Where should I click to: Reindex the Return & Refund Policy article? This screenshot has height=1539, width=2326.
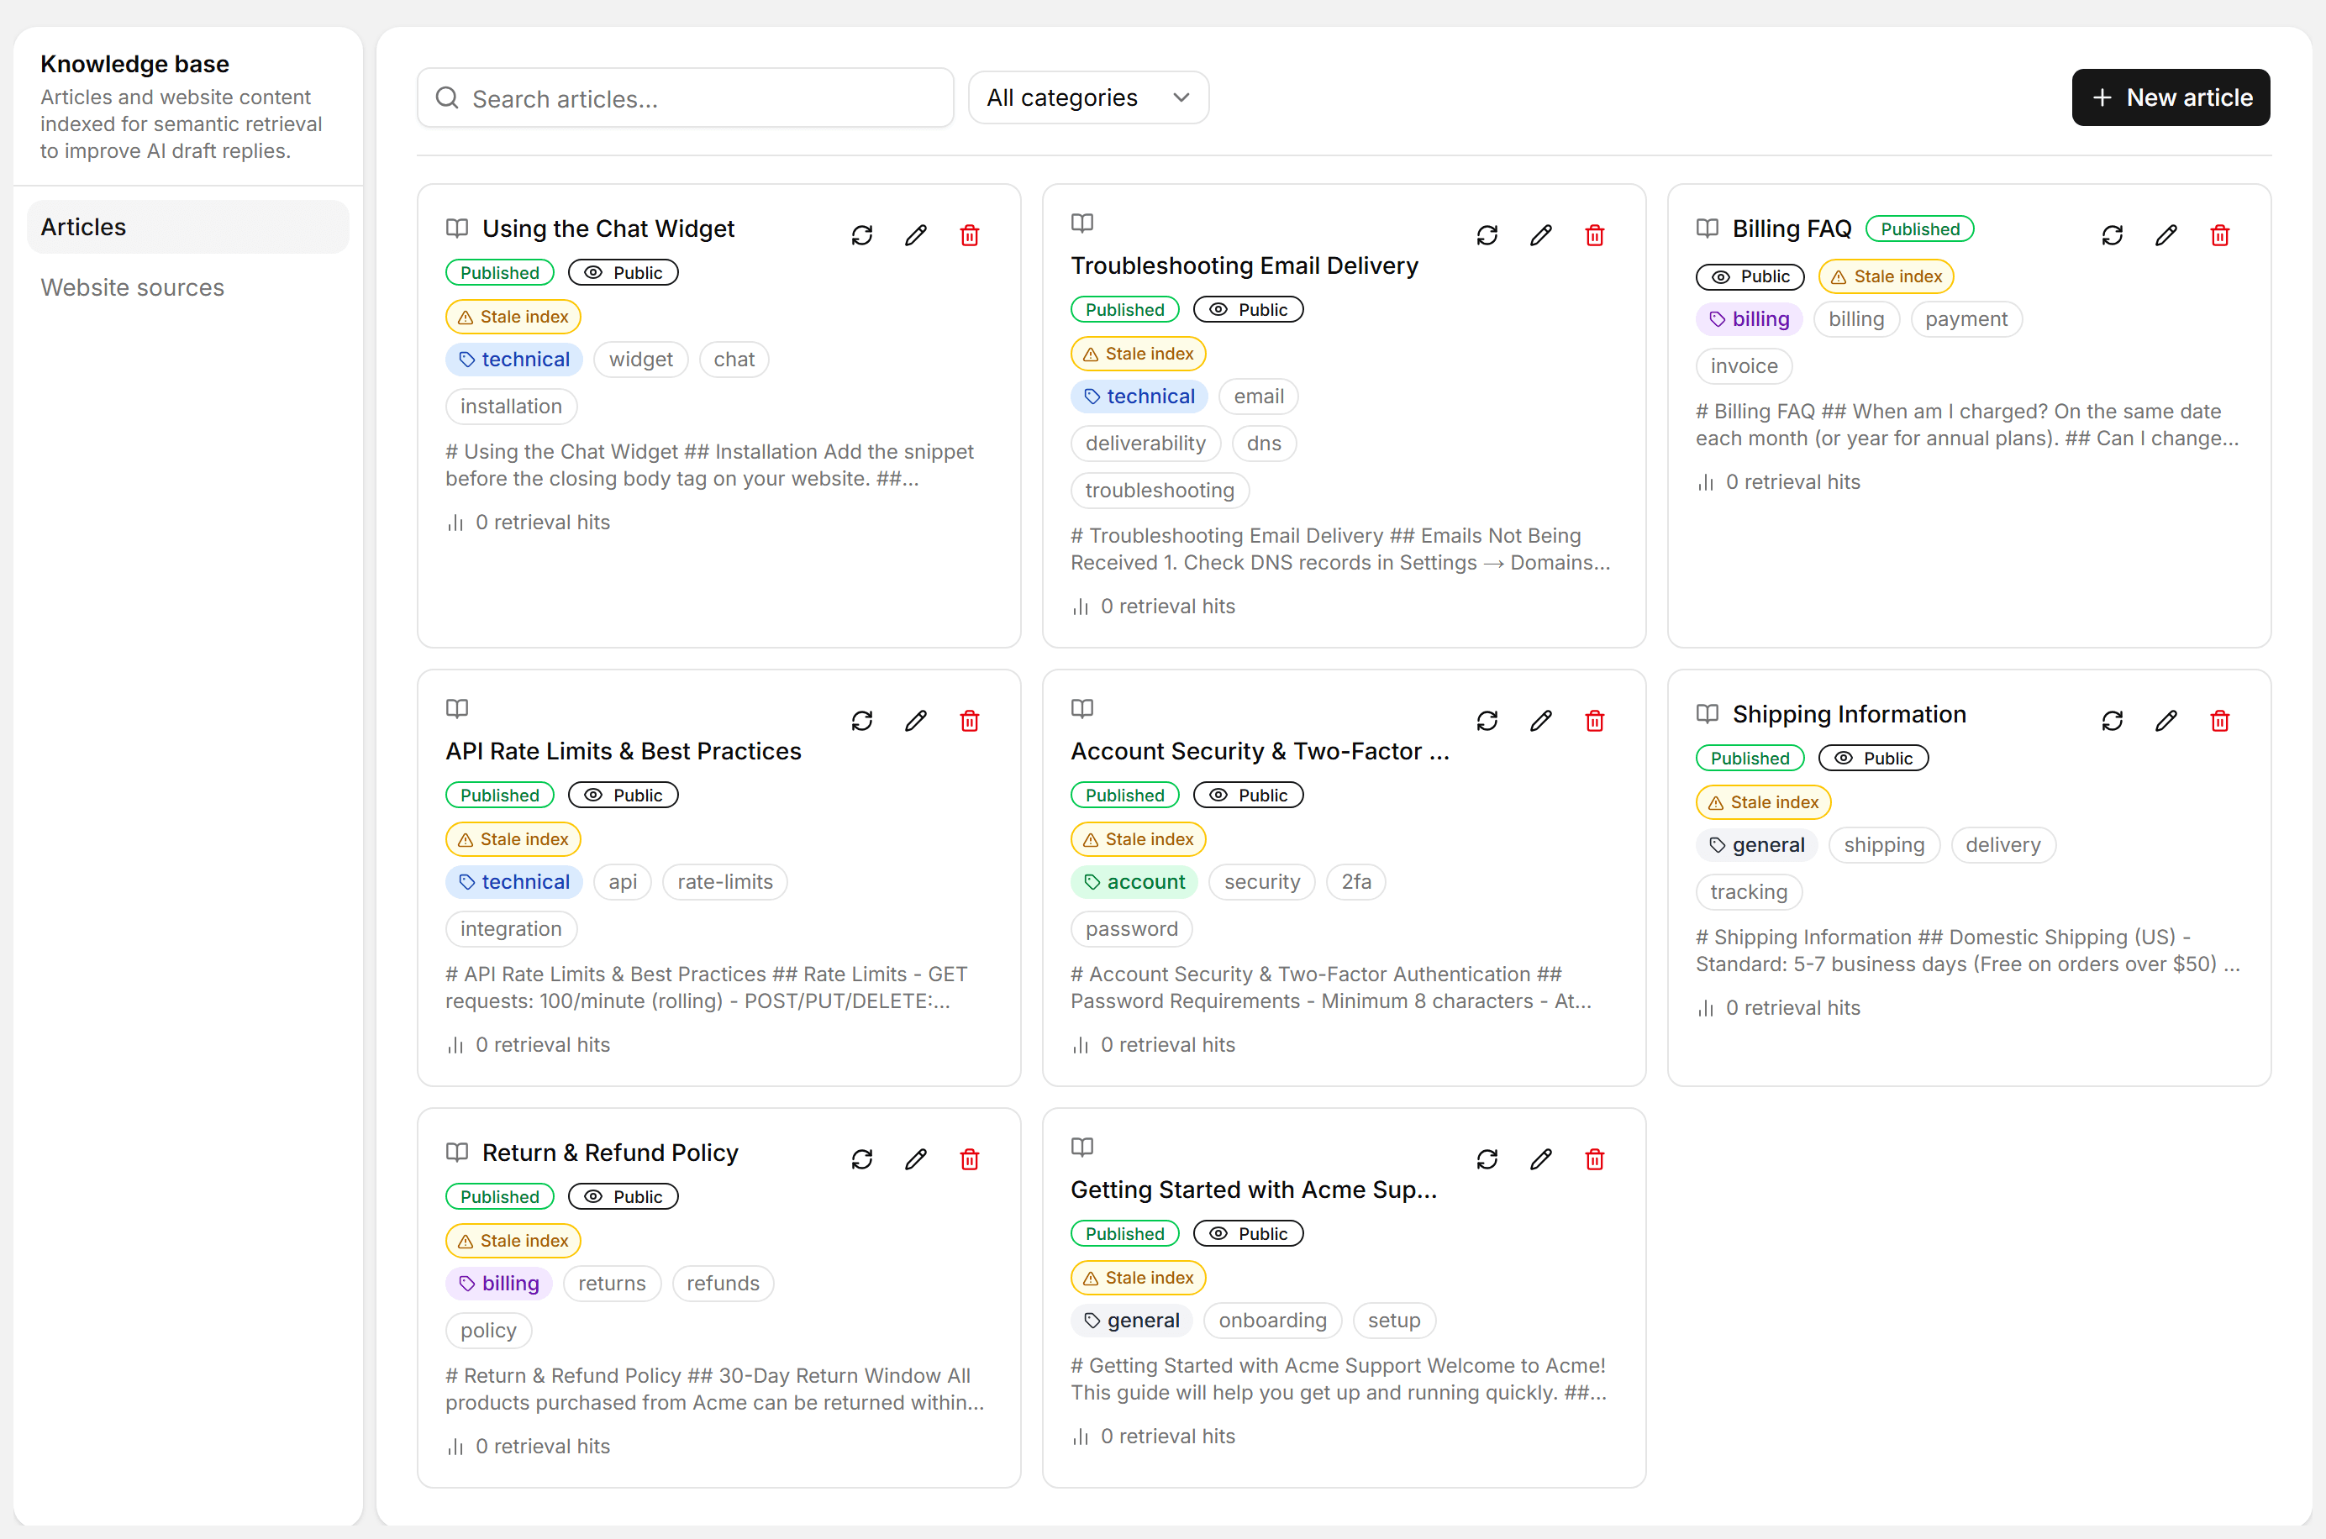point(862,1160)
